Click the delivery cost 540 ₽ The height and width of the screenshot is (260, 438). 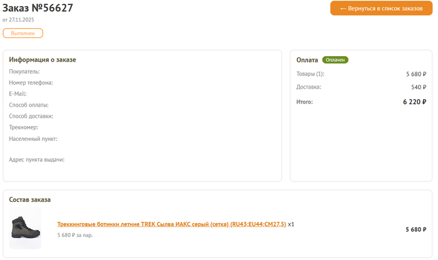pos(418,87)
